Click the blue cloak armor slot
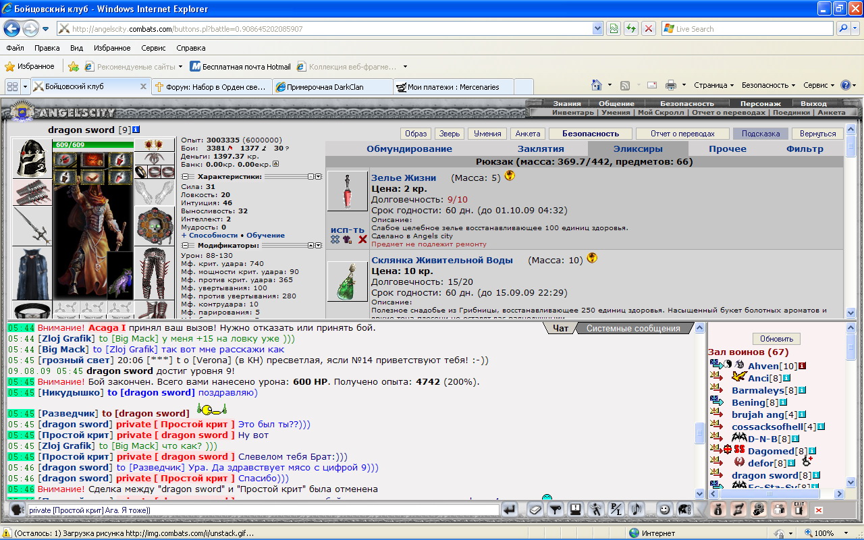 click(32, 273)
